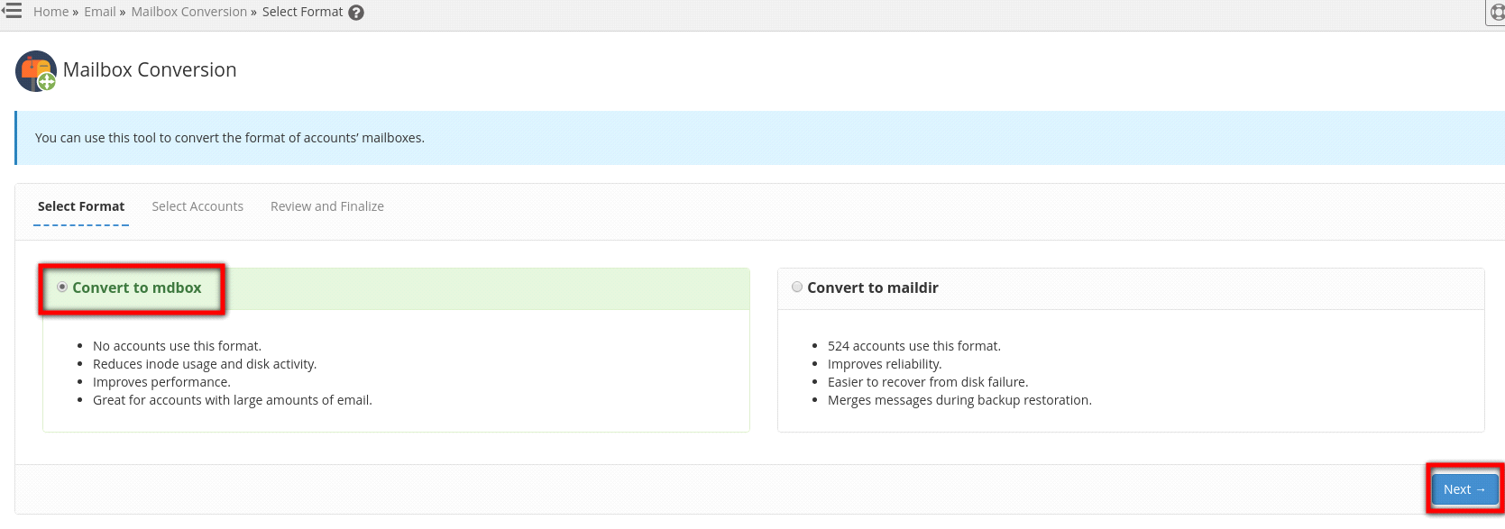The image size is (1505, 529).
Task: Click 'Merges messages during backup restoration' text
Action: 959,400
